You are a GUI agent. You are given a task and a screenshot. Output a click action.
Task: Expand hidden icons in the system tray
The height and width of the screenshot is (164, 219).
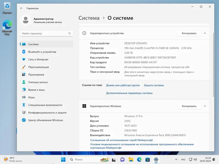pos(176,159)
